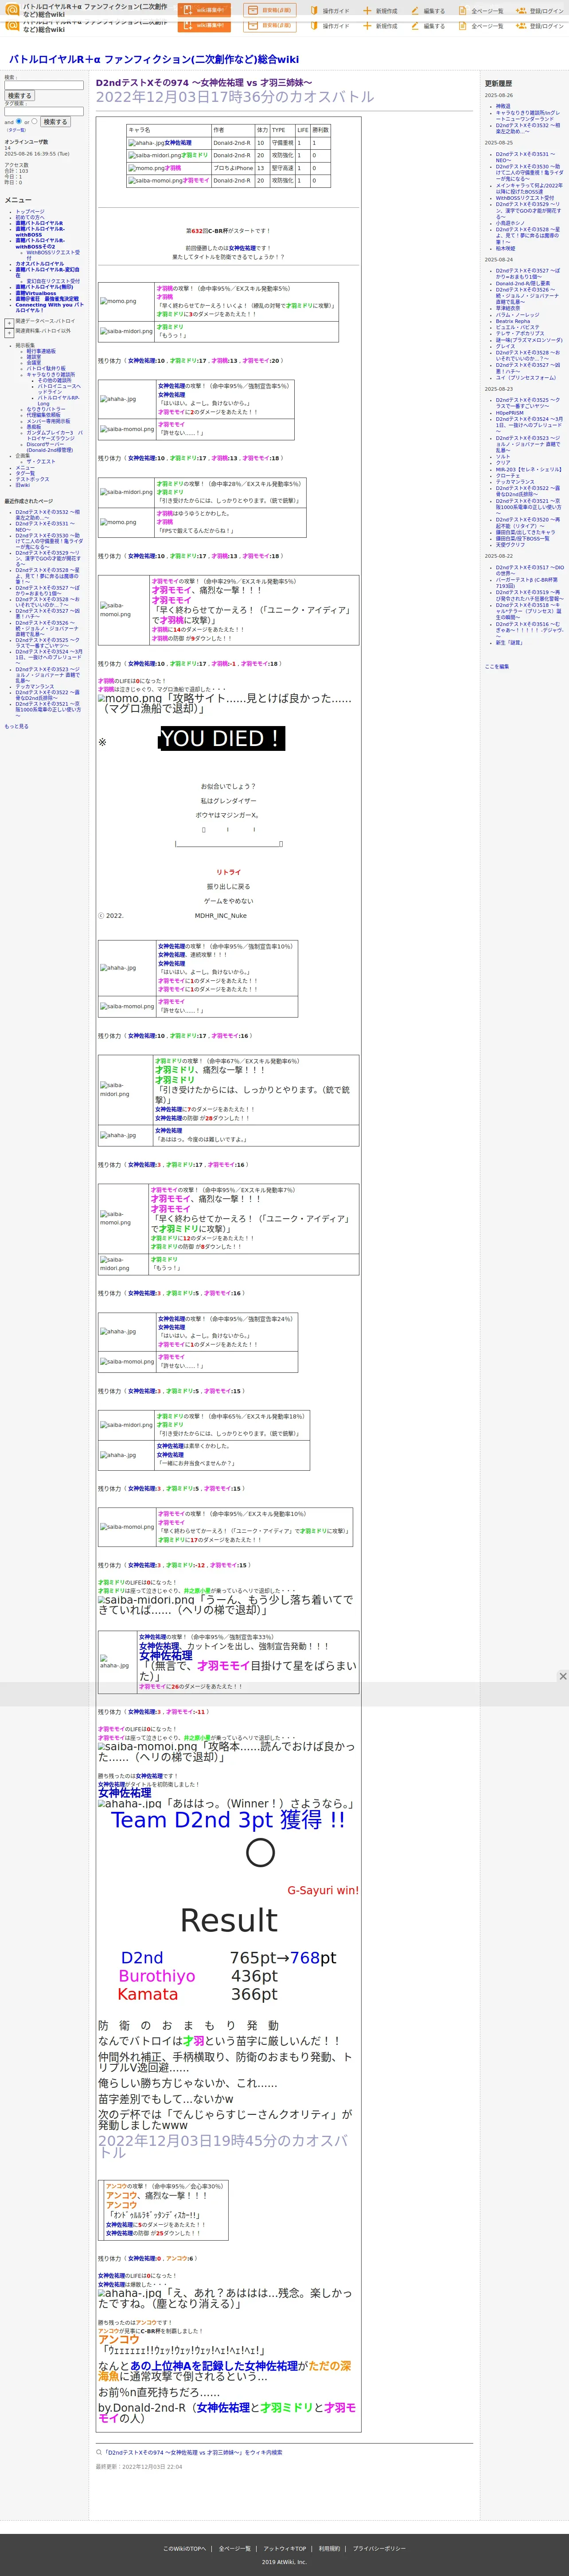Open 雑談室 board link
Image resolution: width=569 pixels, height=2576 pixels.
pos(34,357)
